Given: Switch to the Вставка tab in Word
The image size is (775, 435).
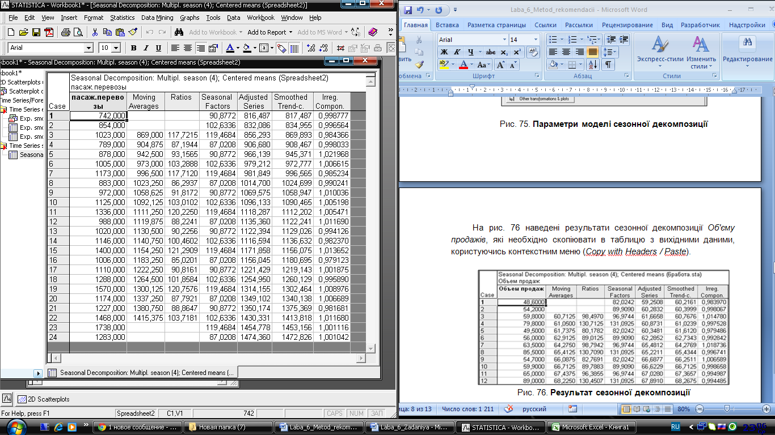Looking at the screenshot, I should (x=448, y=25).
